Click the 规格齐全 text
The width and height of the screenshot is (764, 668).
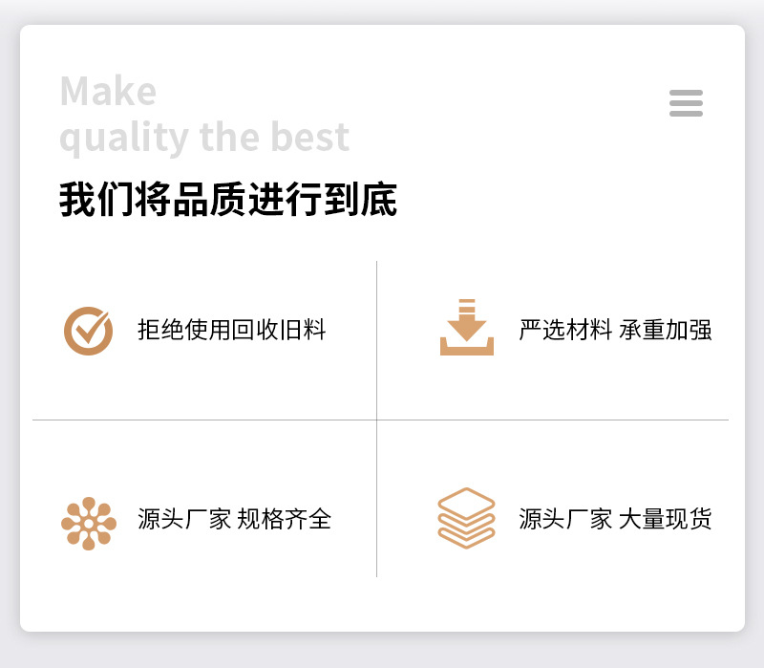click(284, 518)
